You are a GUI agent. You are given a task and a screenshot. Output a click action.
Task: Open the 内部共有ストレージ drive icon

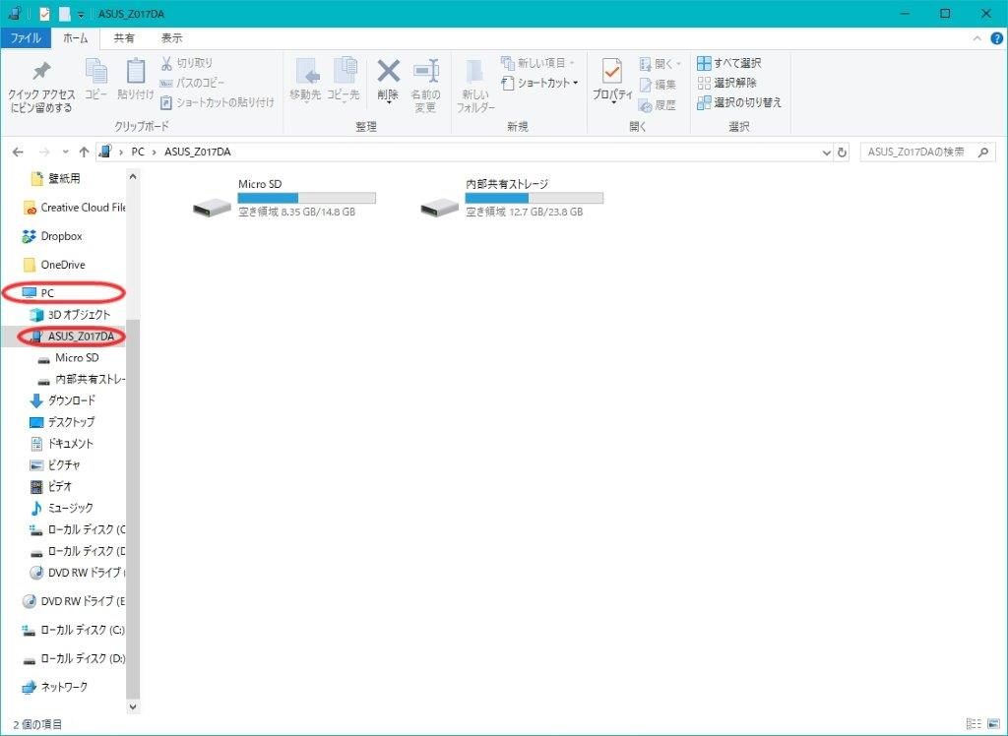[x=439, y=207]
